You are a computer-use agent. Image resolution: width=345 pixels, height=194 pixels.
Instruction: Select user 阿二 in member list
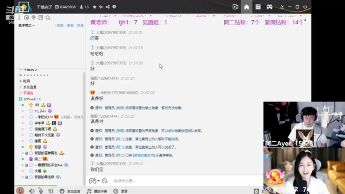[38, 159]
